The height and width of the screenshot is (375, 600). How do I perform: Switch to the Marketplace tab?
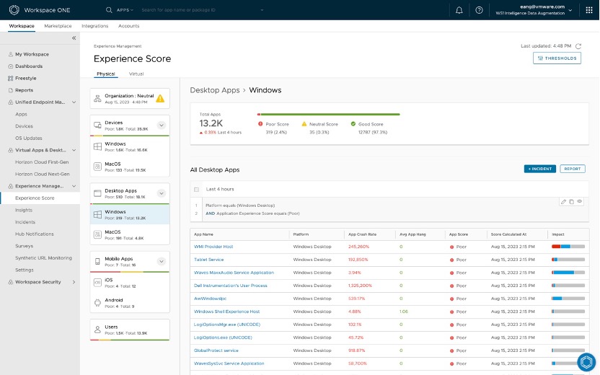pos(58,26)
